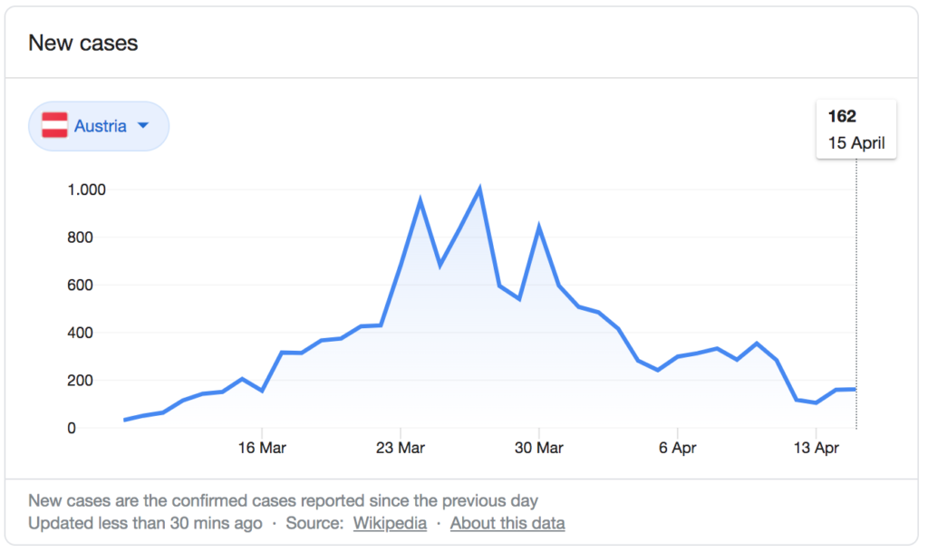This screenshot has width=928, height=552.
Task: Click the 6 Apr date label
Action: (677, 448)
